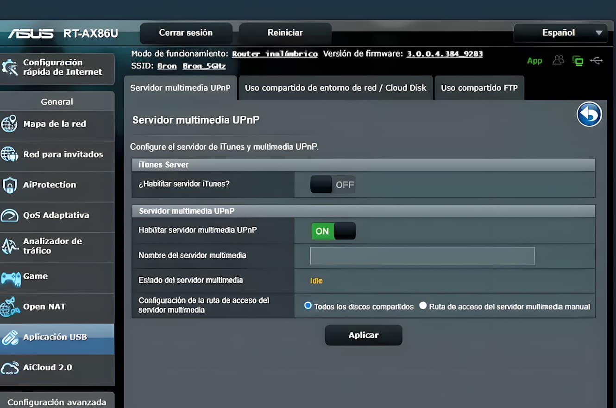
Task: Click the green network status icon
Action: pyautogui.click(x=578, y=60)
